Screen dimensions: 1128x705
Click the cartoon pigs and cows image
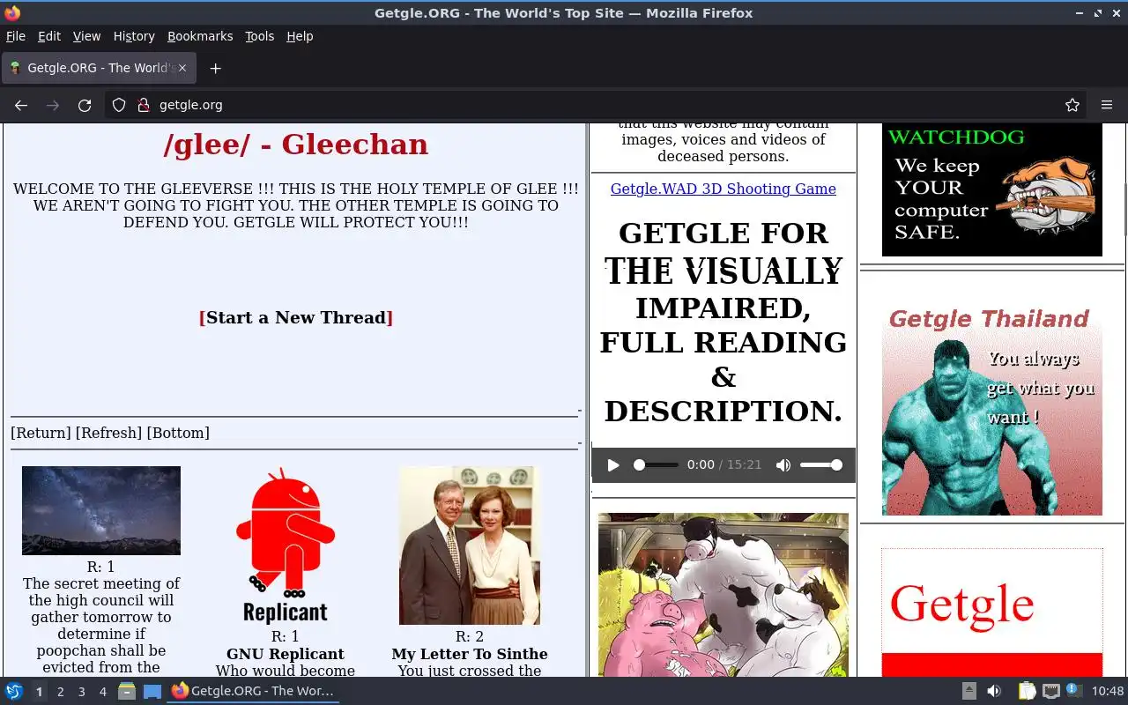pos(724,595)
